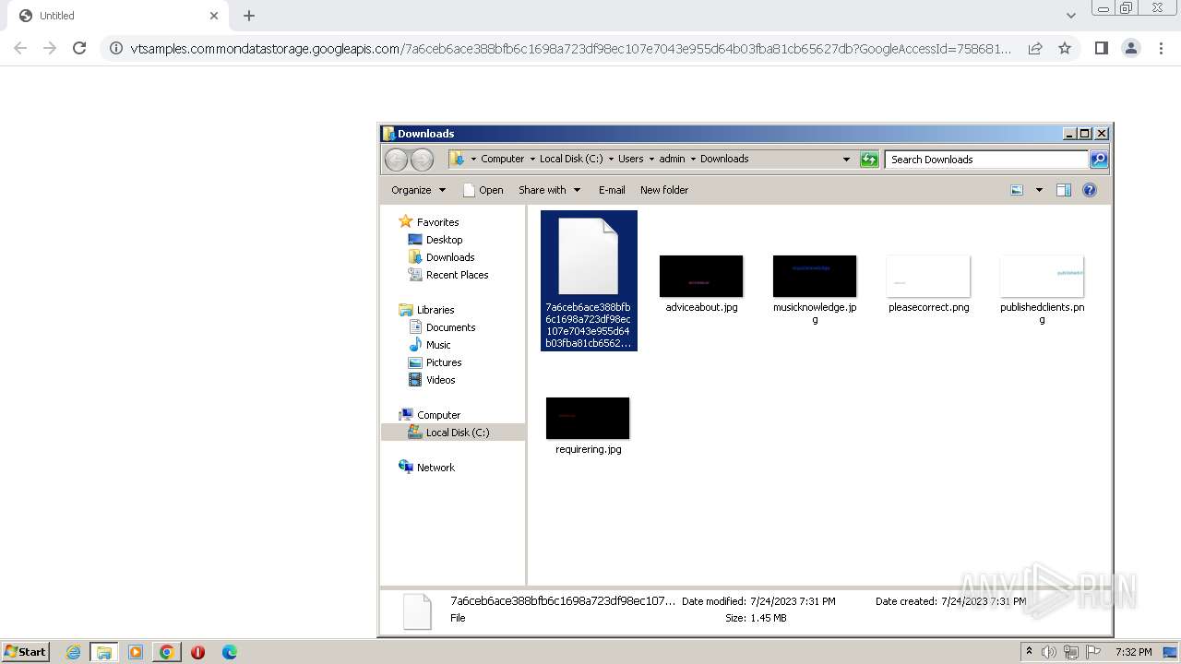Open the Pictures library
Viewport: 1181px width, 664px height.
444,362
